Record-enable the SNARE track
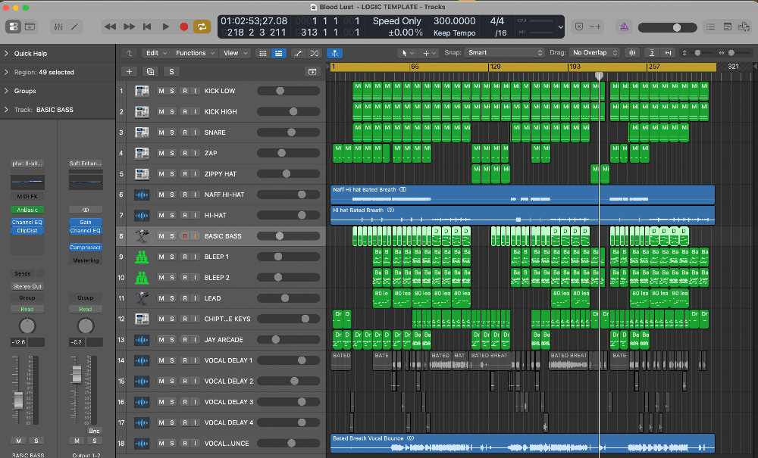Image resolution: width=758 pixels, height=458 pixels. click(x=185, y=132)
